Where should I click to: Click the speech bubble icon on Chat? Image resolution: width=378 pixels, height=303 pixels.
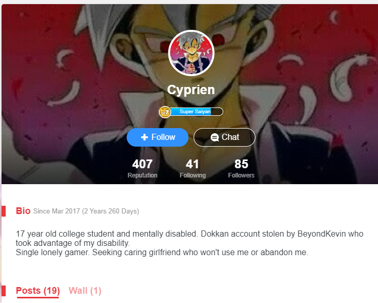point(215,137)
